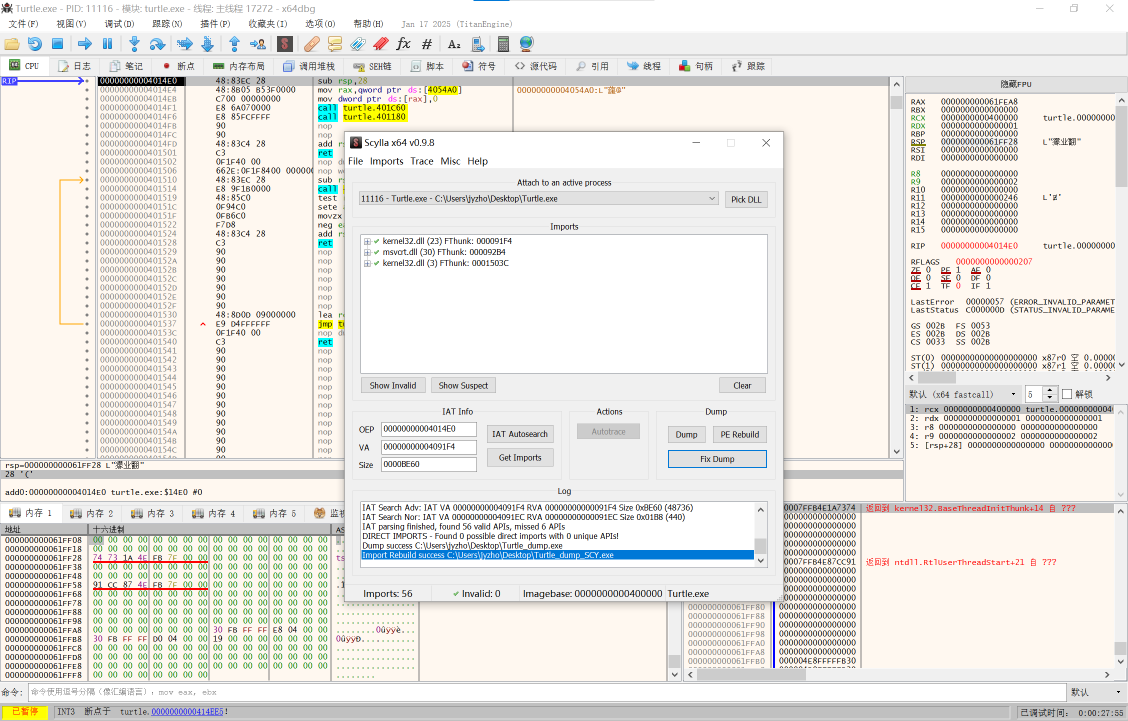Open the SEH链 tab
This screenshot has height=721, width=1128.
click(372, 66)
